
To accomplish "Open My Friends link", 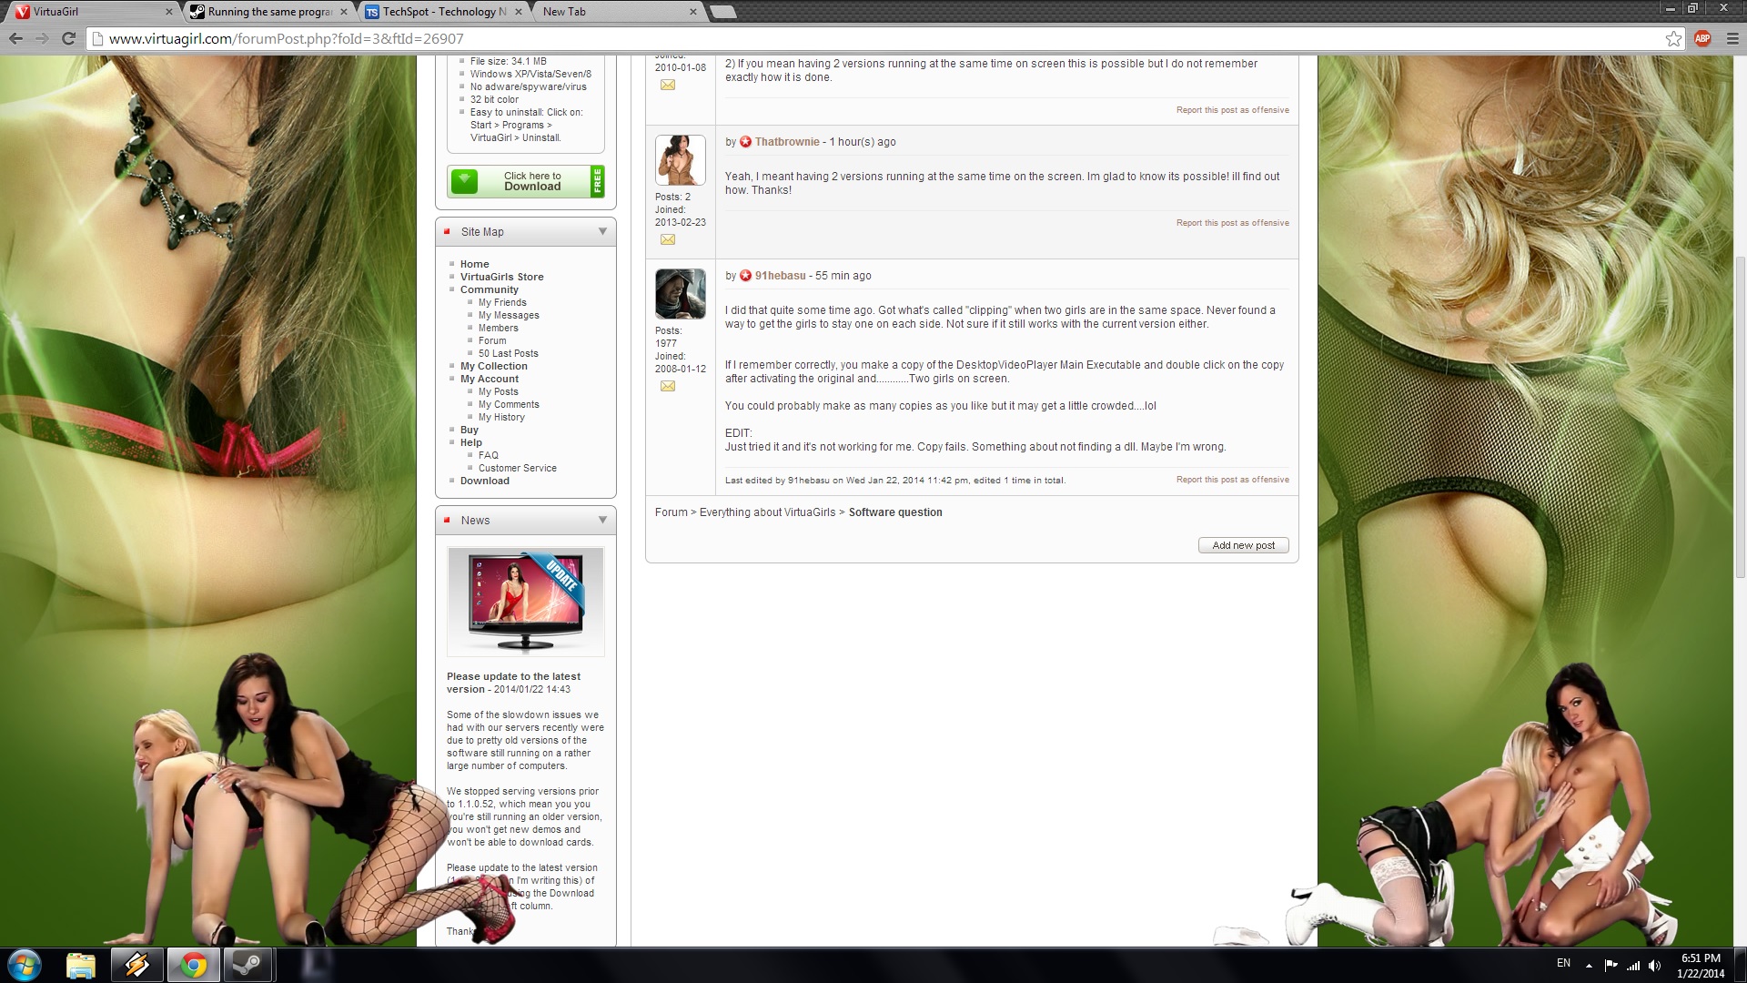I will click(502, 302).
